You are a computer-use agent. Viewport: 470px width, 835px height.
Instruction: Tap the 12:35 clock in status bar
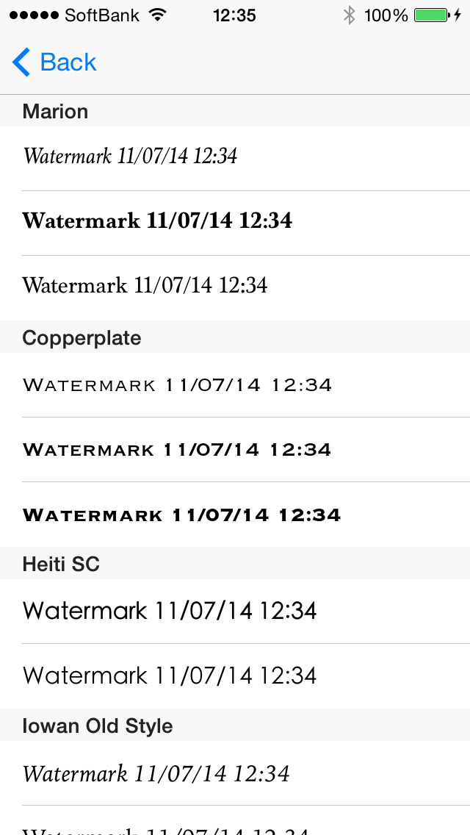234,15
